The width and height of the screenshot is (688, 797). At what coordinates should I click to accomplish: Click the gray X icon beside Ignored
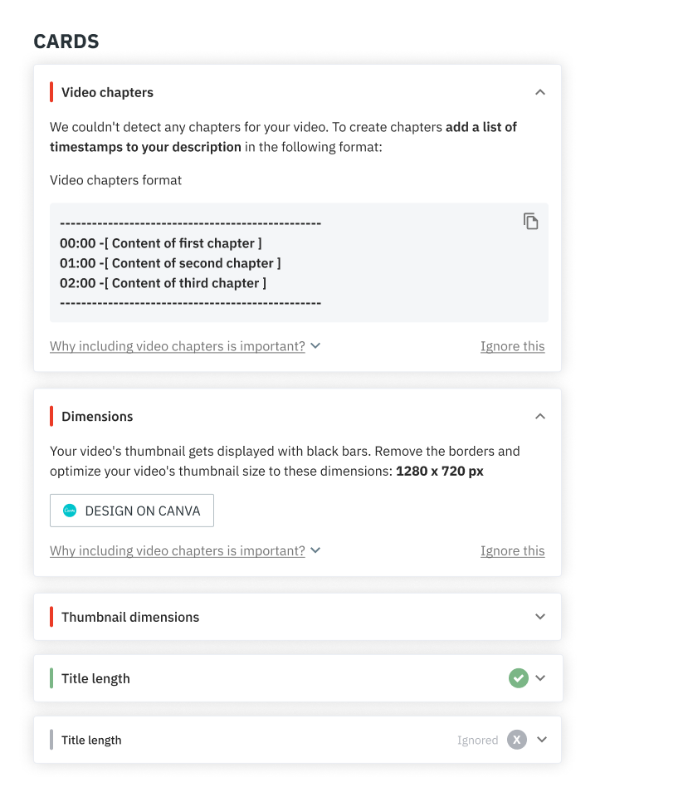pyautogui.click(x=517, y=740)
